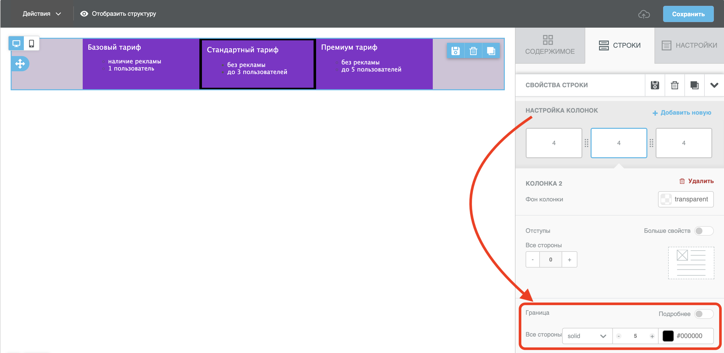Screen dimensions: 724x353
Task: Click the padding layout preview thumbnail
Action: click(x=691, y=263)
